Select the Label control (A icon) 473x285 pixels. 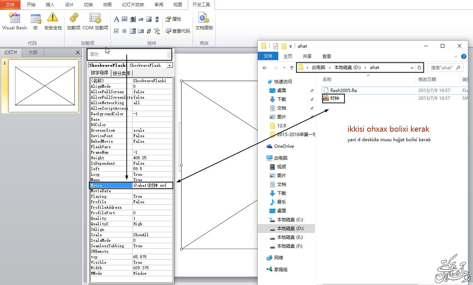pos(117,19)
